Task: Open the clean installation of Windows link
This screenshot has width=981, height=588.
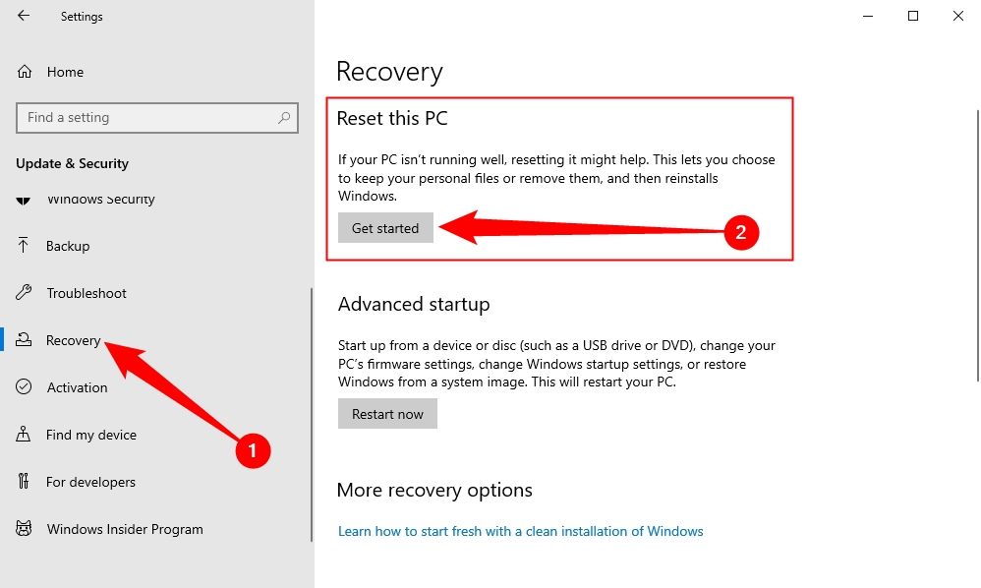Action: [x=520, y=531]
